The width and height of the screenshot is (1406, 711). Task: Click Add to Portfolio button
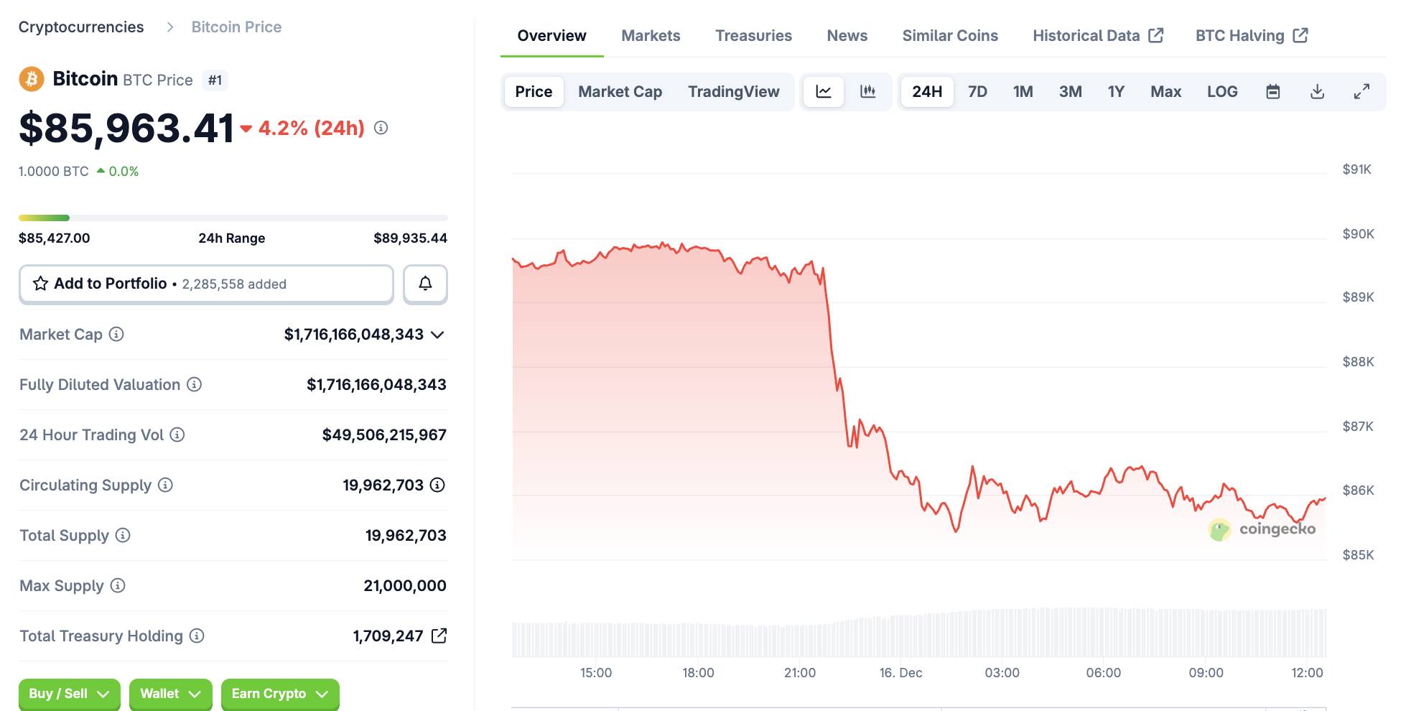[206, 284]
